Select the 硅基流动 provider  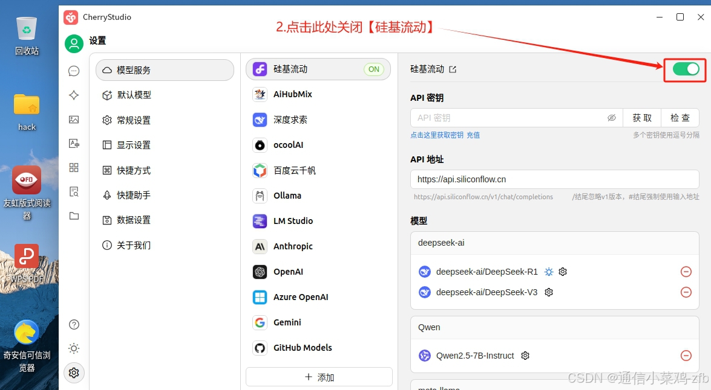pyautogui.click(x=318, y=69)
